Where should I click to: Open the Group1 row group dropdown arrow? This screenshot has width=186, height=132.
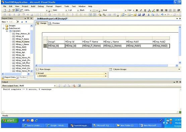[106, 73]
